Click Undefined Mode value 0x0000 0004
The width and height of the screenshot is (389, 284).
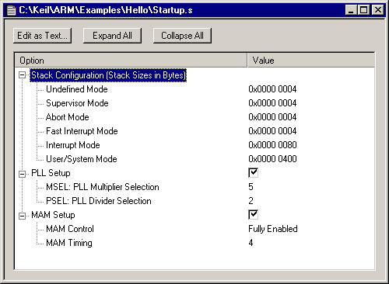point(272,89)
